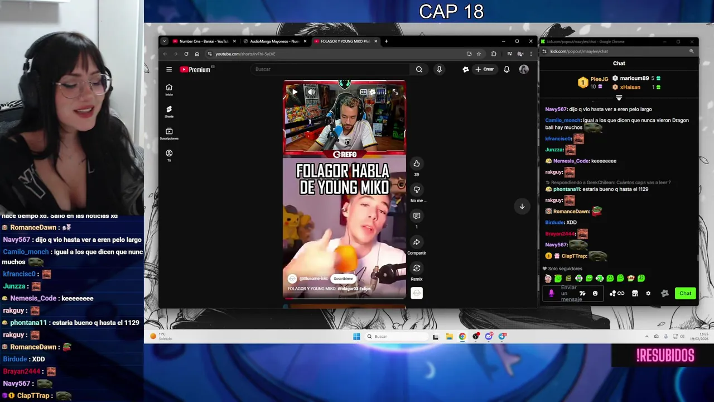The image size is (714, 402).
Task: Toggle closed captions on the Short
Action: (x=364, y=92)
